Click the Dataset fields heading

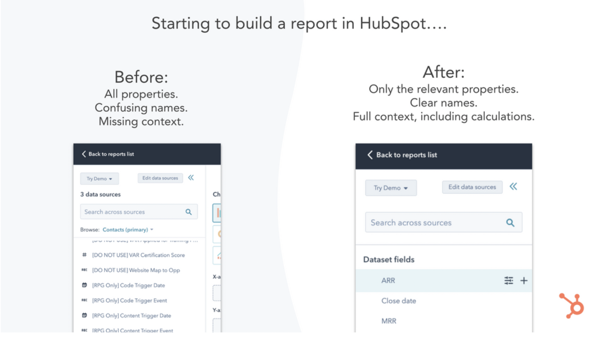389,260
